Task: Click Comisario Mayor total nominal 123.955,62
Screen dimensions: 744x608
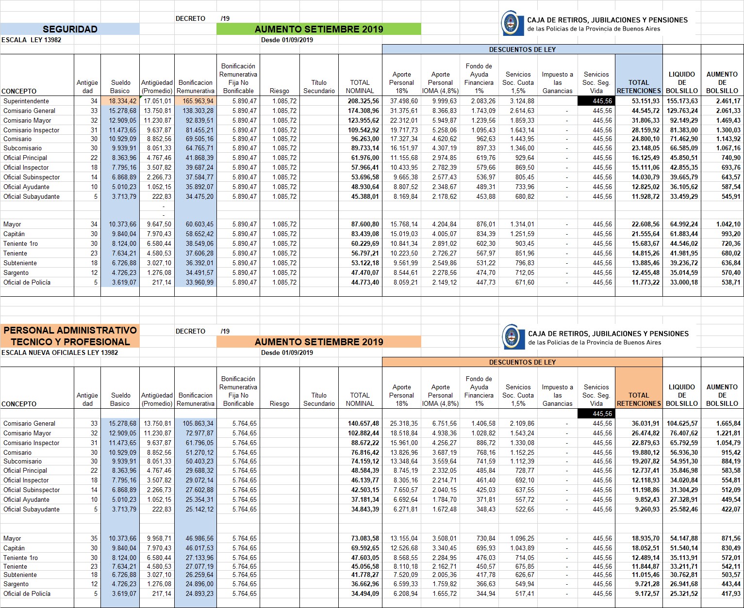Action: (x=360, y=120)
